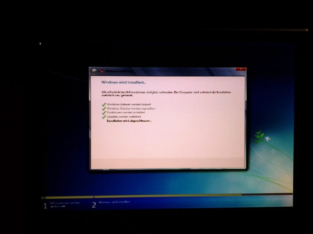Click the 'Windows wird installiert...' heading
This screenshot has height=234, width=313.
click(123, 82)
